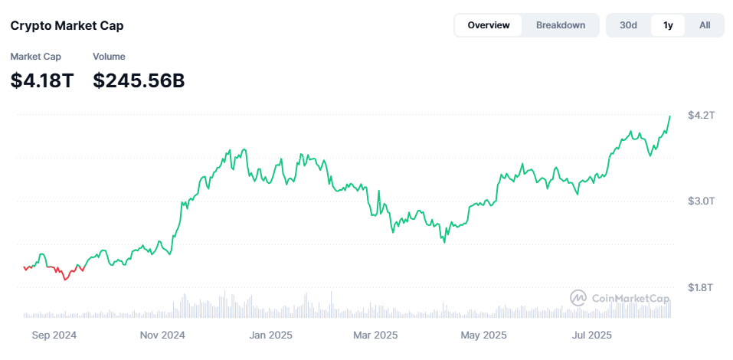Switch to the Overview tab

(489, 25)
